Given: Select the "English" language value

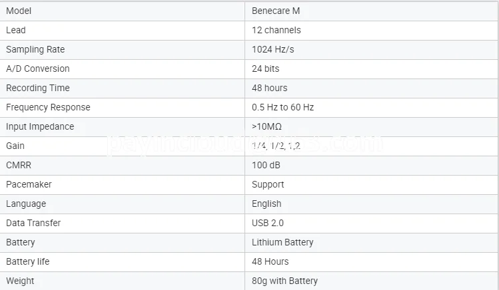Looking at the screenshot, I should point(266,204).
